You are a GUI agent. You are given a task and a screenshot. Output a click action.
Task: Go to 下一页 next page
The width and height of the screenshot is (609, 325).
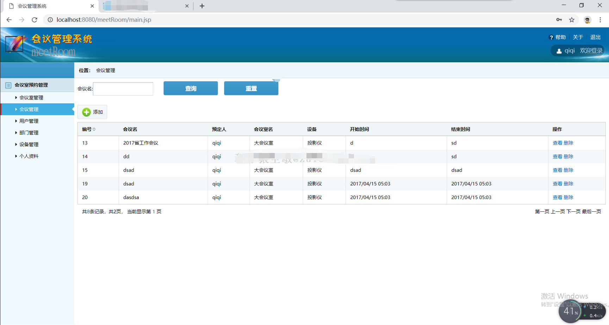point(573,212)
